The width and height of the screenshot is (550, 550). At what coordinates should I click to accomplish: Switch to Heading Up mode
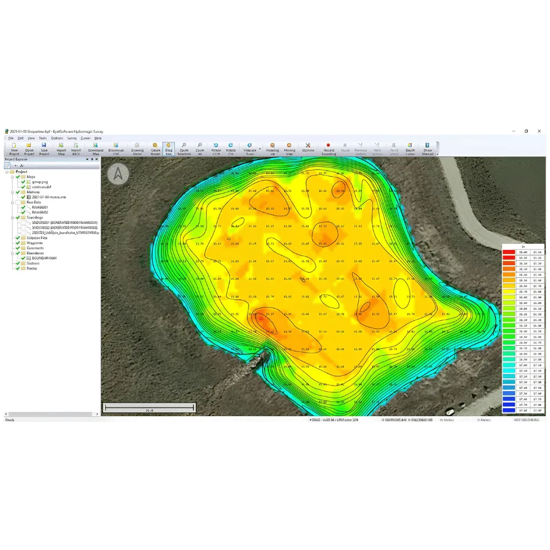273,149
